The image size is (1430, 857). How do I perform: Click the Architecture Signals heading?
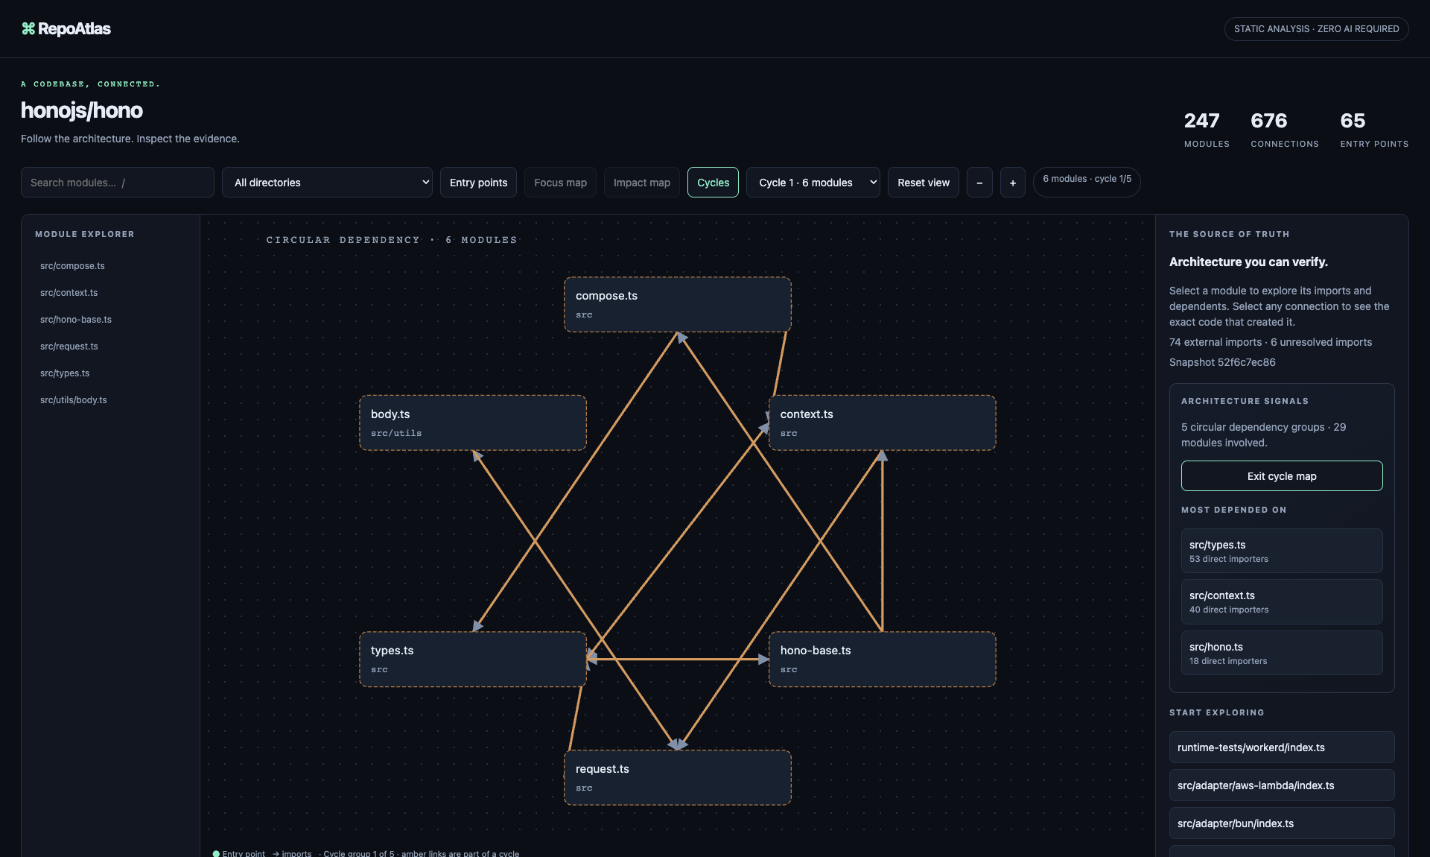[1245, 401]
